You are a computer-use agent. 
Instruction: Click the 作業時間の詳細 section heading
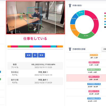pyautogui.click(x=79, y=49)
